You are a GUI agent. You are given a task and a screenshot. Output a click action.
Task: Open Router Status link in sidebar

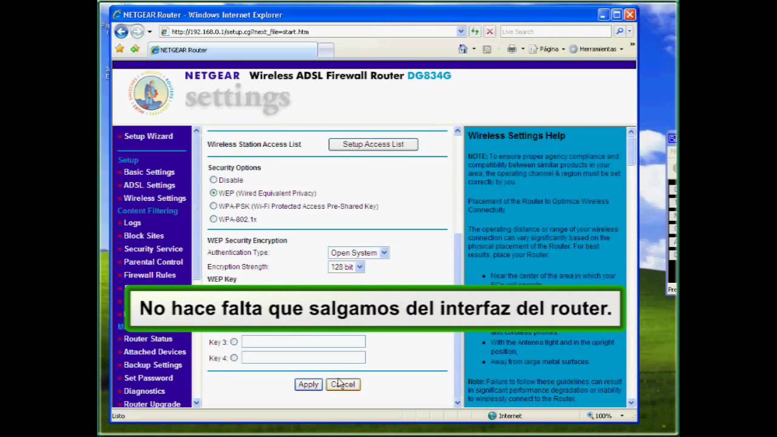pos(148,339)
